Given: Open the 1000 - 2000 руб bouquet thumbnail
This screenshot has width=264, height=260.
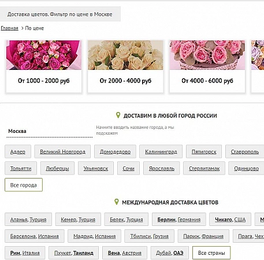Looking at the screenshot, I should [x=44, y=55].
